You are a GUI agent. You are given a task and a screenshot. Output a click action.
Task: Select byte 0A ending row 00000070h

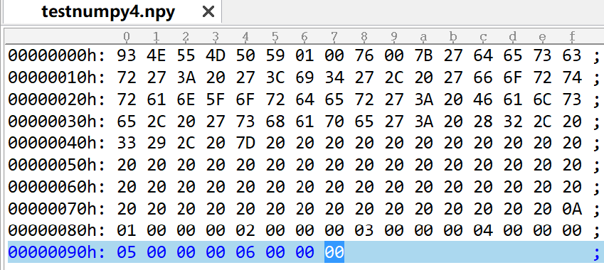572,209
